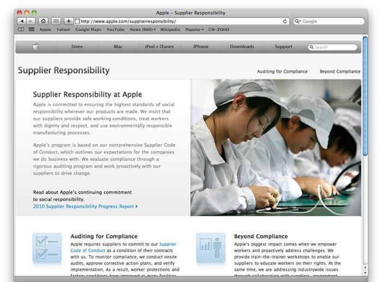Image resolution: width=382 pixels, height=282 pixels.
Task: Close the Safari window with red button
Action: pyautogui.click(x=20, y=13)
